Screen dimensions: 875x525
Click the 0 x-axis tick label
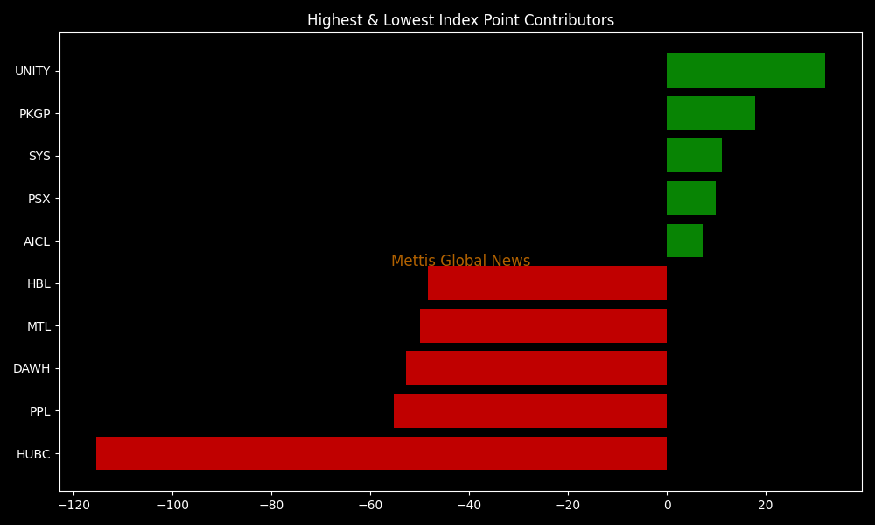(667, 506)
